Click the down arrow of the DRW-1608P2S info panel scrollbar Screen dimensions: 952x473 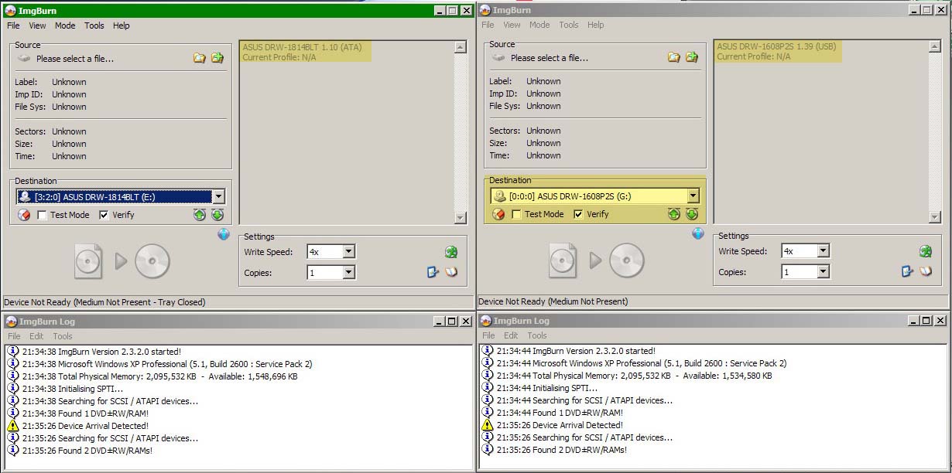(935, 218)
